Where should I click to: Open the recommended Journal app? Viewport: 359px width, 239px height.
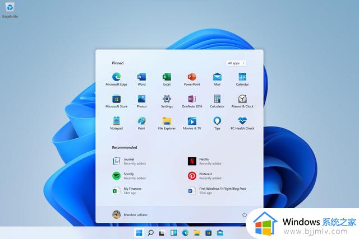coord(129,161)
